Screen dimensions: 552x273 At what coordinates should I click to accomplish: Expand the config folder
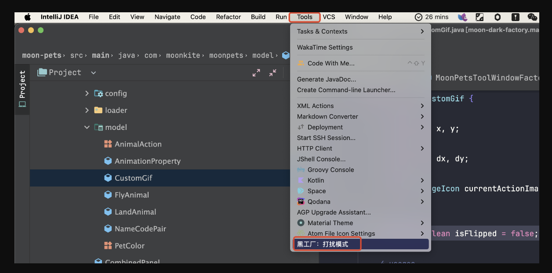pyautogui.click(x=87, y=93)
